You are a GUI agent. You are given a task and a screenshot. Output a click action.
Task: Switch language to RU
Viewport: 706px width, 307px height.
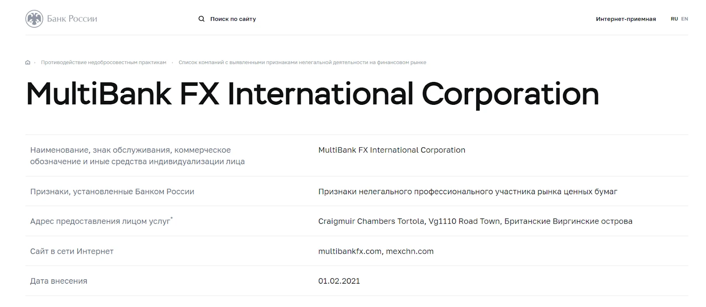(674, 19)
